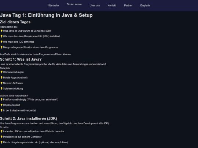Open the Startseite navigation link

tap(54, 5)
